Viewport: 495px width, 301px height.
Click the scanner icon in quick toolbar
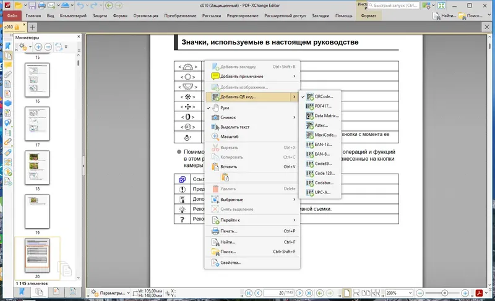(x=66, y=5)
